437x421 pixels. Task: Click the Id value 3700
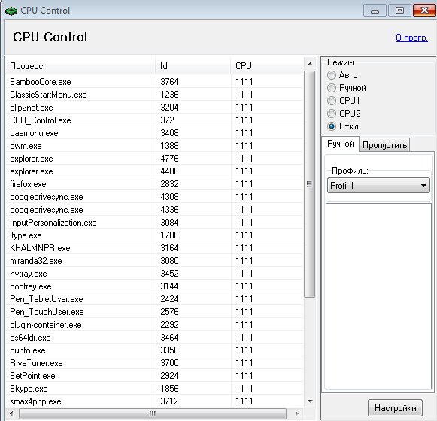click(x=169, y=363)
